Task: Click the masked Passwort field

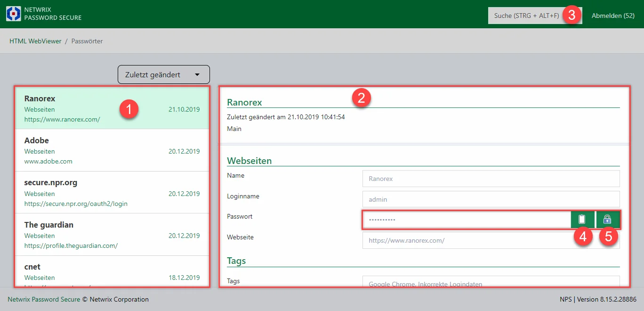Action: 467,220
